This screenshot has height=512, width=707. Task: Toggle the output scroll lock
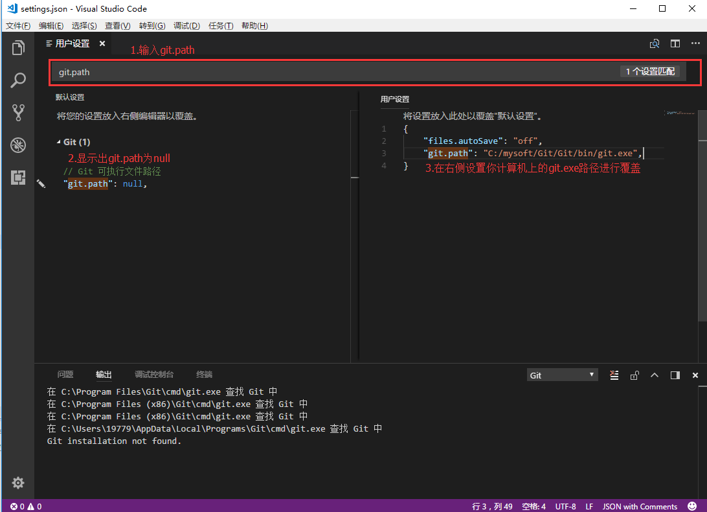[x=634, y=375]
